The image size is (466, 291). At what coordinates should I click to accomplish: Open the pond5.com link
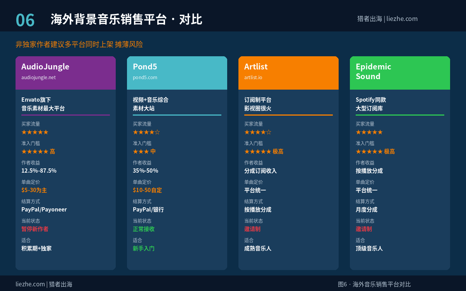(x=145, y=77)
